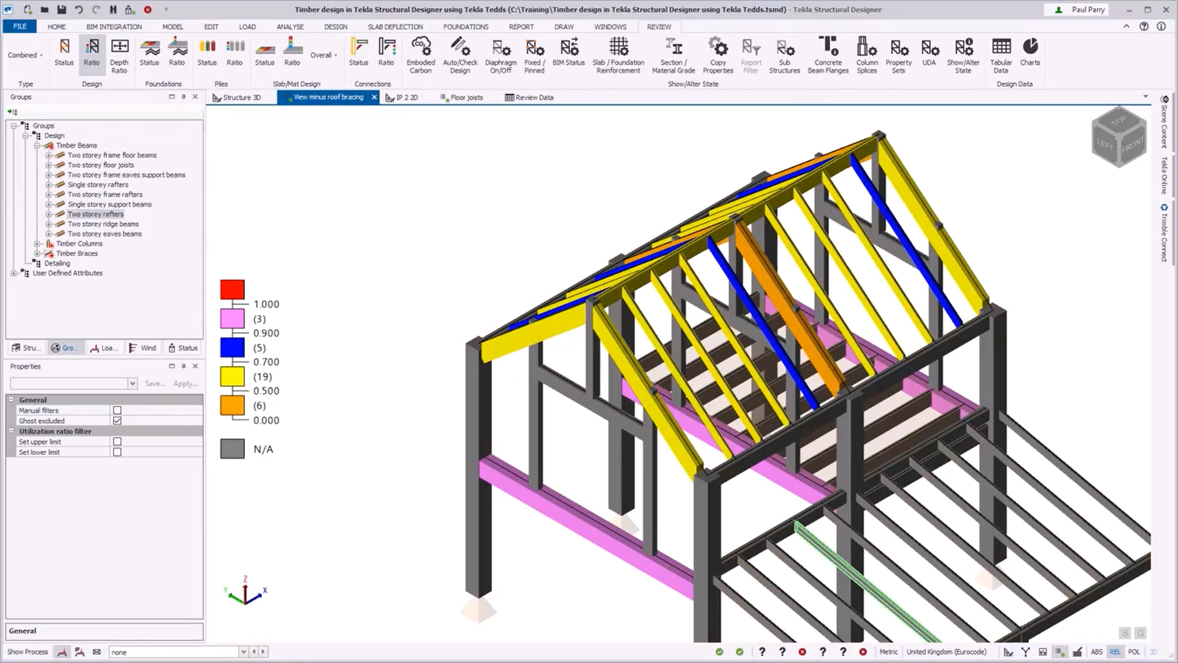The image size is (1178, 663).
Task: Uncheck the Ghost excluded checkbox
Action: [x=117, y=421]
